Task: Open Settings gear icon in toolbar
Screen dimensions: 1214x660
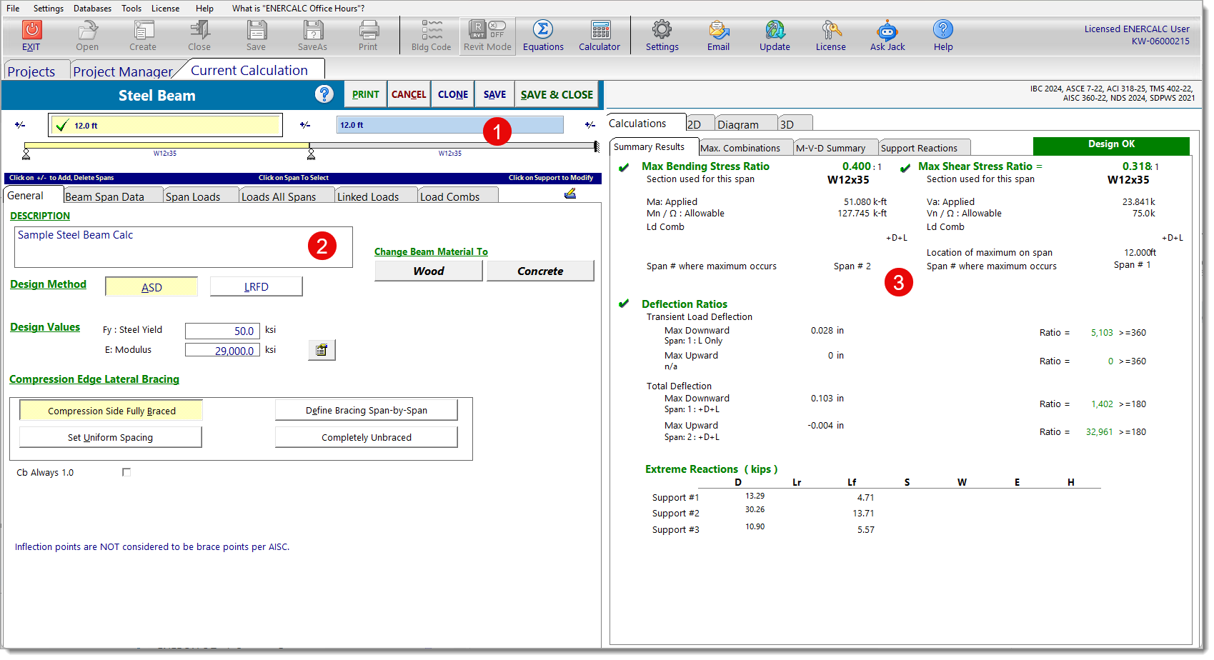Action: pyautogui.click(x=662, y=30)
